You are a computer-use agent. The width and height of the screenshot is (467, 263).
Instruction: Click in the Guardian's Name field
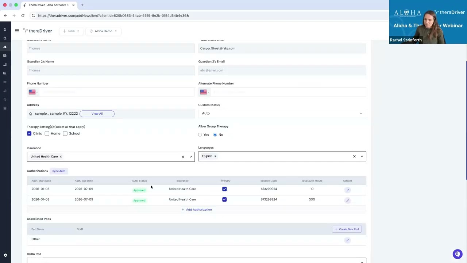click(x=111, y=48)
